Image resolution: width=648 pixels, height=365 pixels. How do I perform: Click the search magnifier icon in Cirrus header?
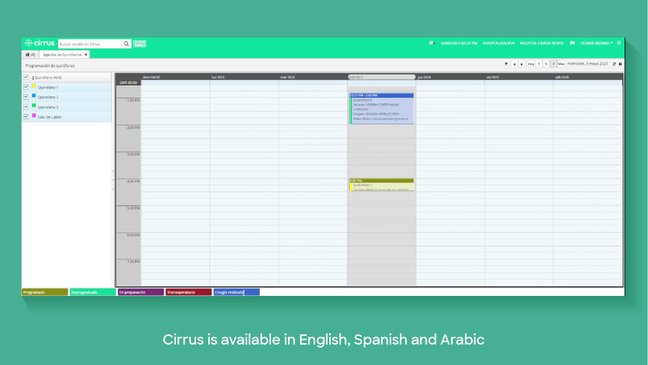[126, 43]
